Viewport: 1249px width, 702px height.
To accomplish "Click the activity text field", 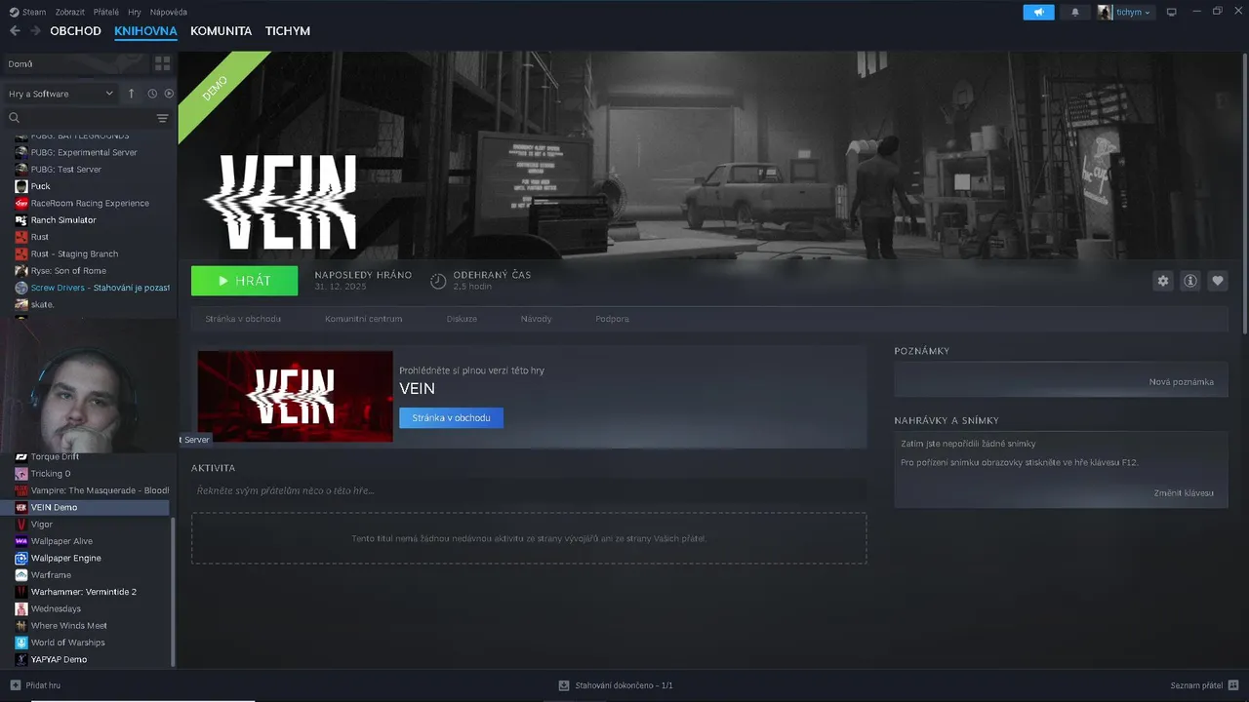I will pos(529,490).
